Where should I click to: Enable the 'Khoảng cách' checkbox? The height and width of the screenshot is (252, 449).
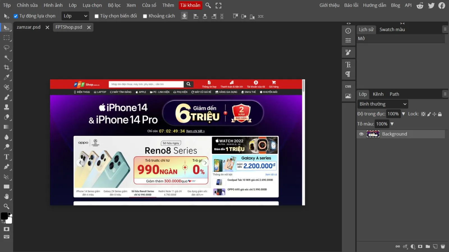pos(145,16)
